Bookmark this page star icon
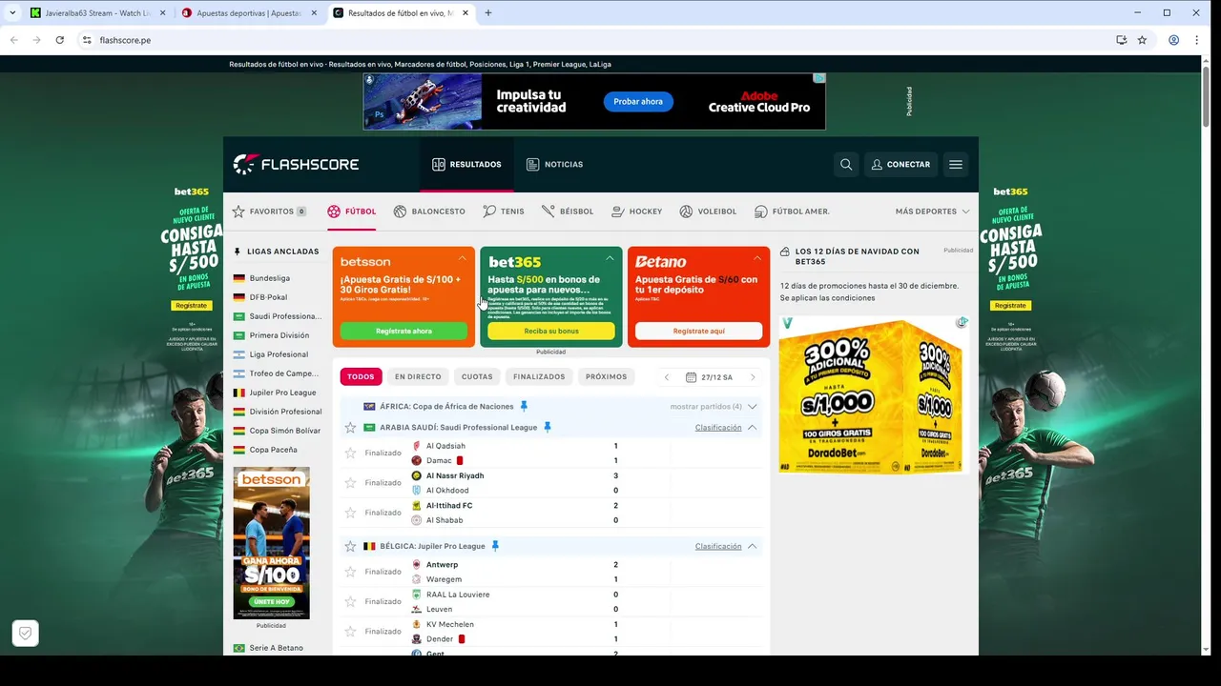 click(x=1142, y=40)
